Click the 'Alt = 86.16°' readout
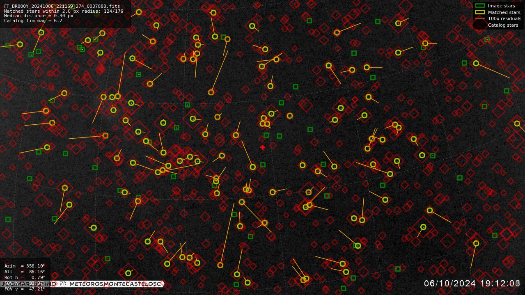Viewport: 525px width, 295px height. 25,272
